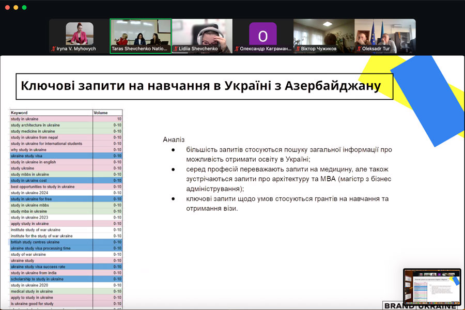The image size is (465, 310).
Task: Select the 'study ukraine' row
Action: [66, 168]
